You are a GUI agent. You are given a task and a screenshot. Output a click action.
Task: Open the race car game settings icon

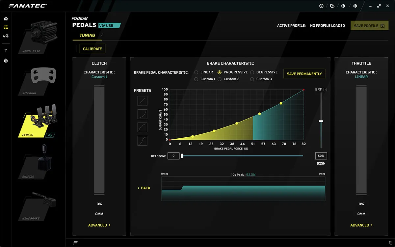point(6,36)
